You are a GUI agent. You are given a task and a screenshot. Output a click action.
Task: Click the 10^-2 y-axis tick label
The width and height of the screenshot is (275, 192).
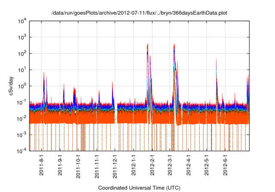pos(23,118)
